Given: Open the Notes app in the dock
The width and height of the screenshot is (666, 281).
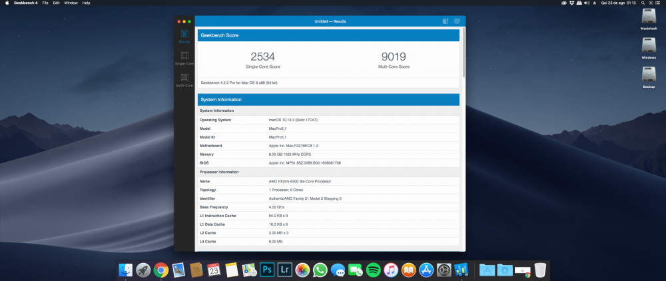Looking at the screenshot, I should [232, 270].
